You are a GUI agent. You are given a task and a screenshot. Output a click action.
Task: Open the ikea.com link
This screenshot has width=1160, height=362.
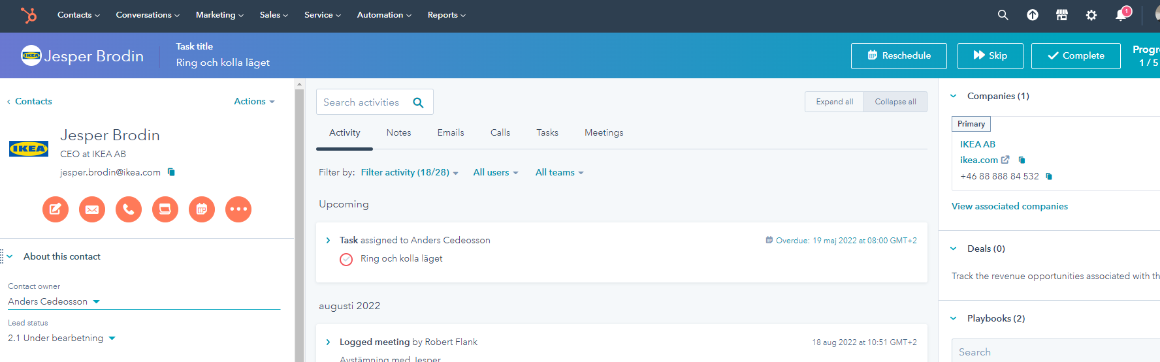pyautogui.click(x=978, y=160)
